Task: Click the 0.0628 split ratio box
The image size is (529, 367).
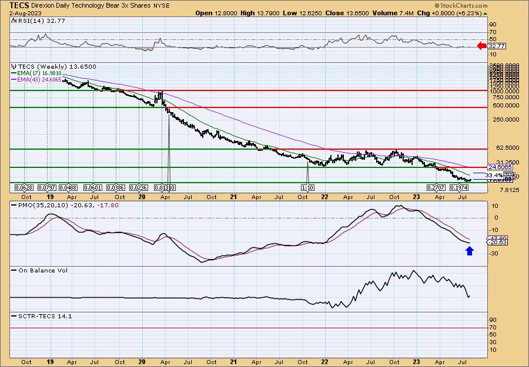Action: click(25, 187)
